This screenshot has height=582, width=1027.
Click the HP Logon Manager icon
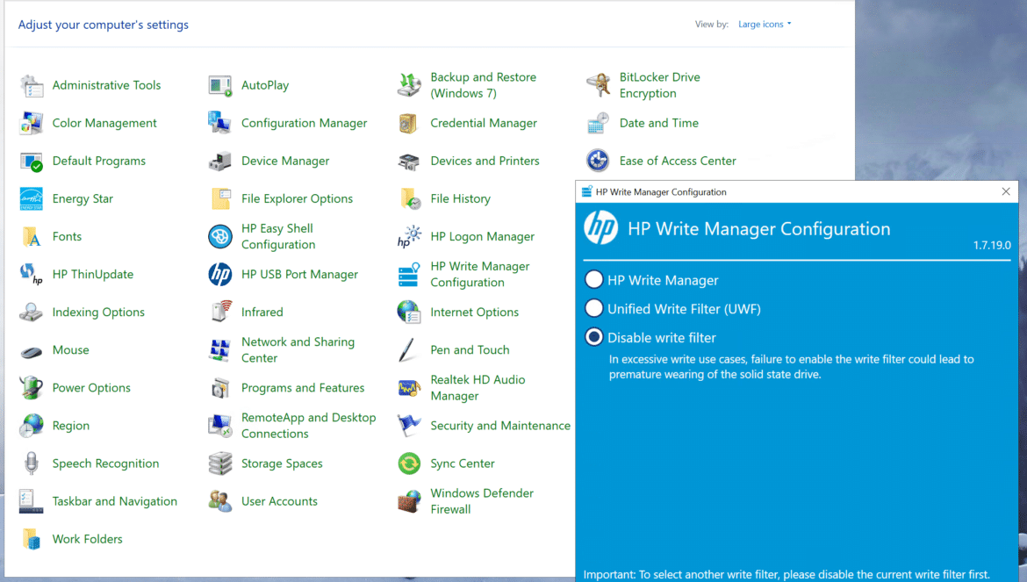pyautogui.click(x=409, y=236)
